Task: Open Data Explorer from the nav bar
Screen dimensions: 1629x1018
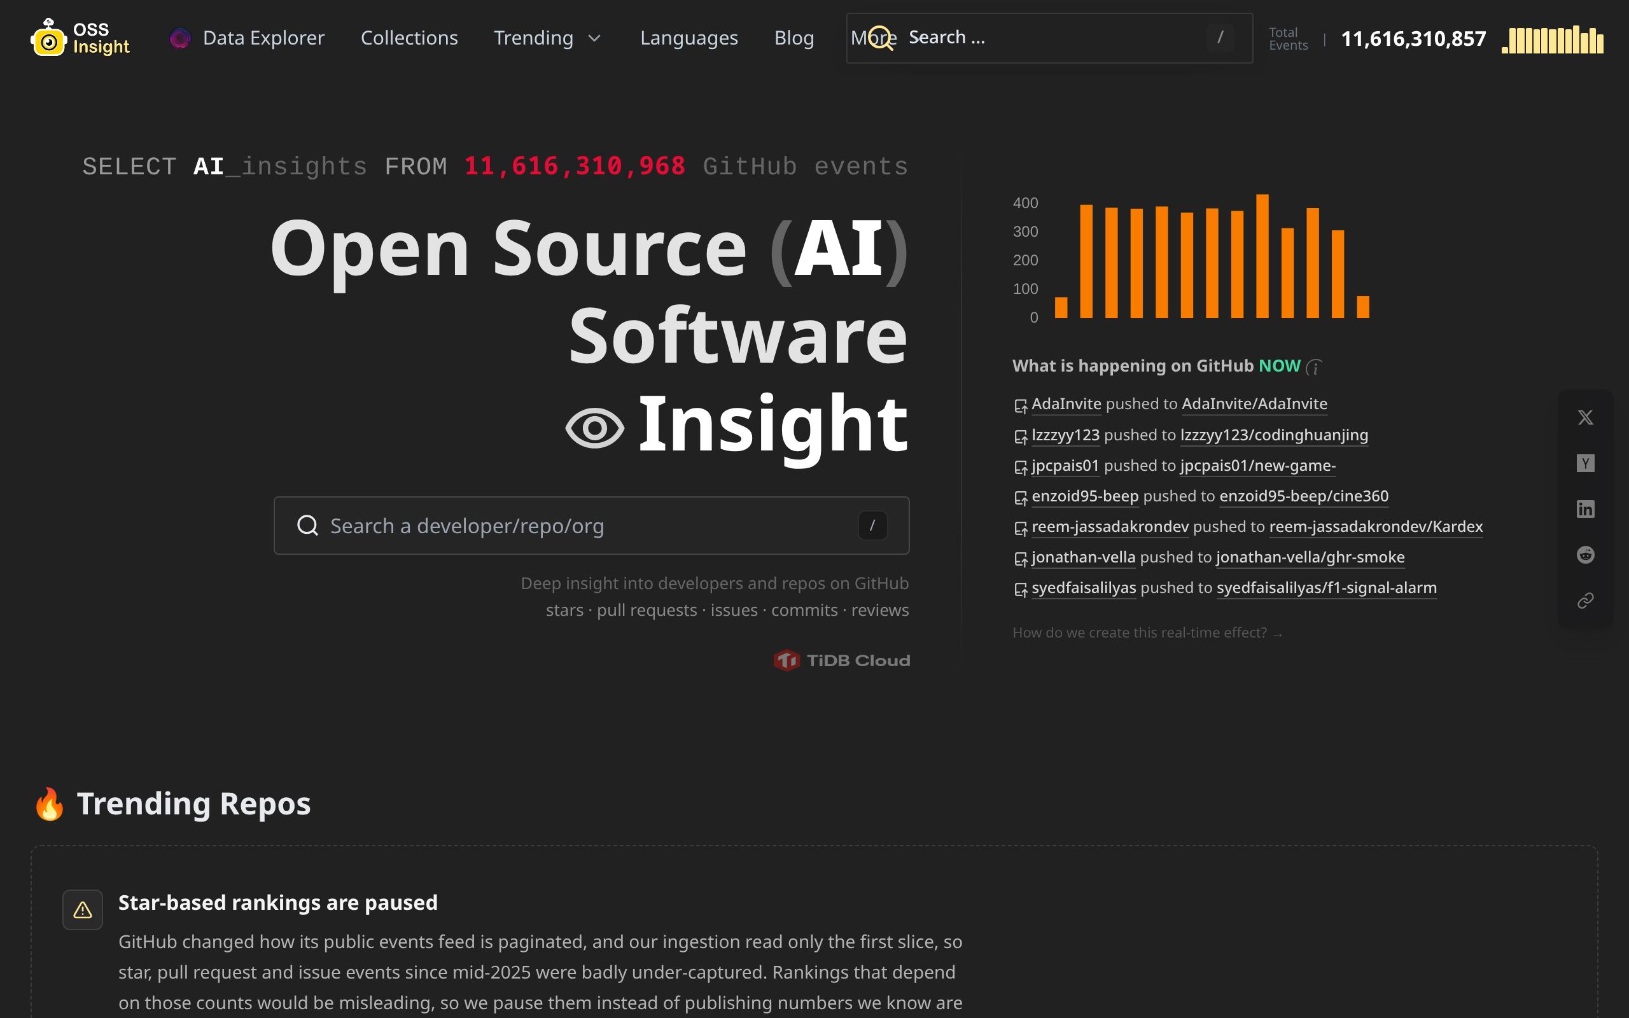Action: pos(246,38)
